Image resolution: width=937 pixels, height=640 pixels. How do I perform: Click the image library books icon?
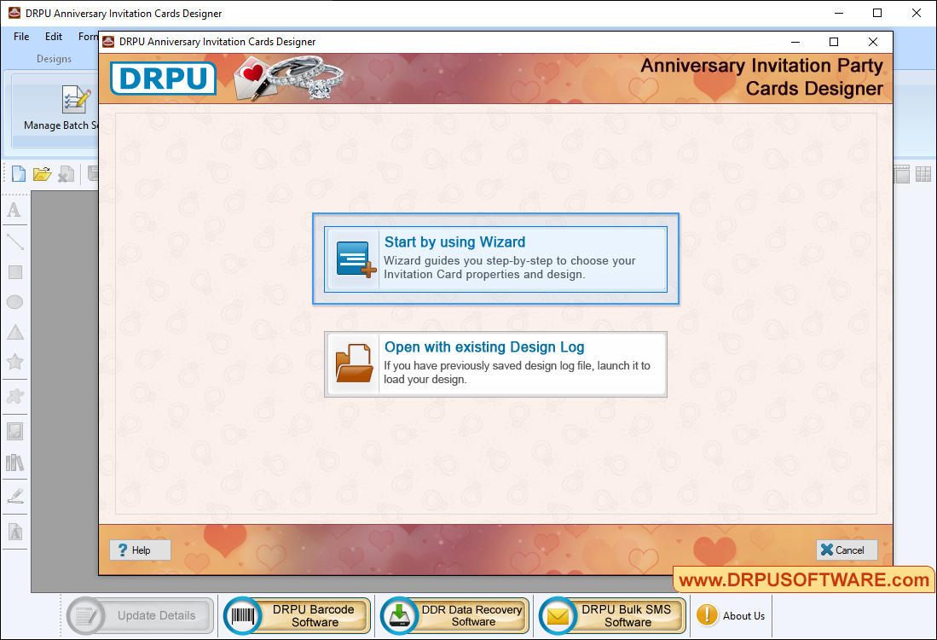tap(14, 463)
